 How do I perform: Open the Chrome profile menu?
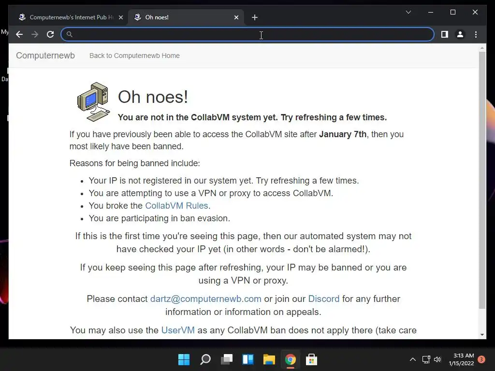point(460,34)
